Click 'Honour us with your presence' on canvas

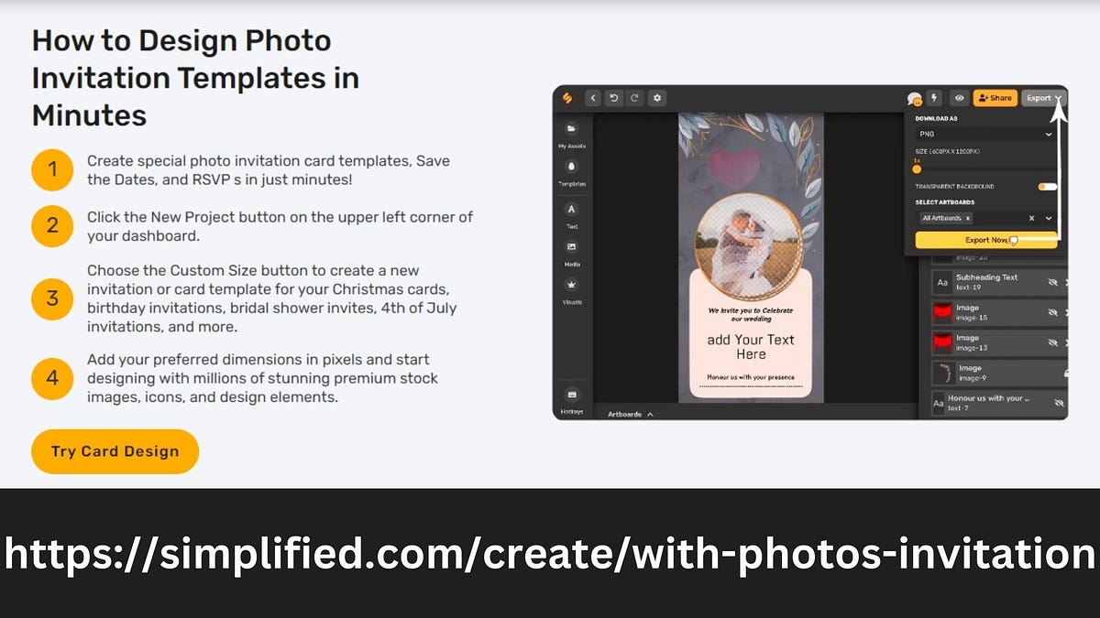pos(751,376)
